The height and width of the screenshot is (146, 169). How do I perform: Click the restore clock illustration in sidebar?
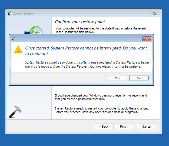point(33,30)
